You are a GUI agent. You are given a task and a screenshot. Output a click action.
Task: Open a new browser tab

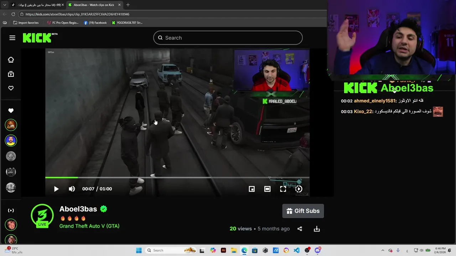[x=128, y=5]
